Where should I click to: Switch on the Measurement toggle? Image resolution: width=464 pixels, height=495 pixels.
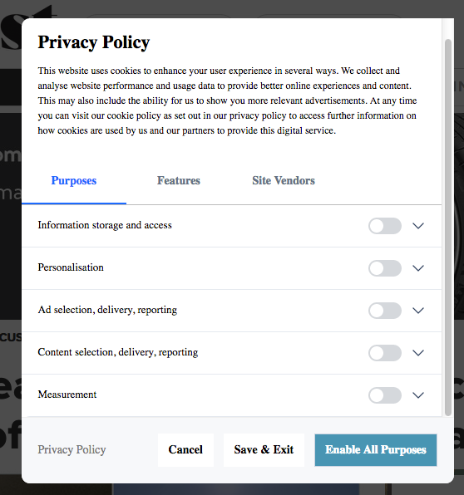pos(385,395)
